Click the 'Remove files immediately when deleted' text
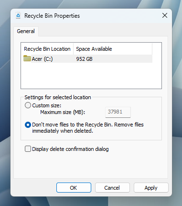Viewport: 182px width, 206px height. (x=88, y=128)
